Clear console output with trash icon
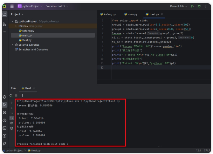This screenshot has width=213, height=154. (x=12, y=128)
